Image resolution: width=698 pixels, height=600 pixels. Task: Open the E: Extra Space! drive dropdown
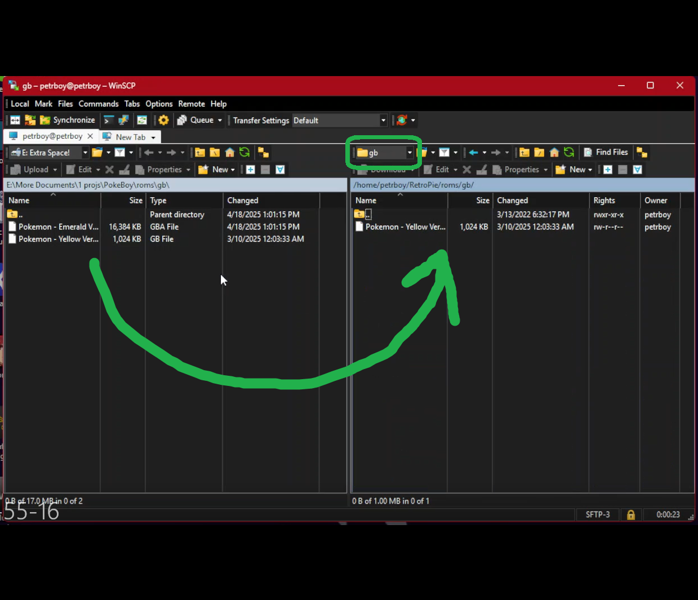pos(85,153)
